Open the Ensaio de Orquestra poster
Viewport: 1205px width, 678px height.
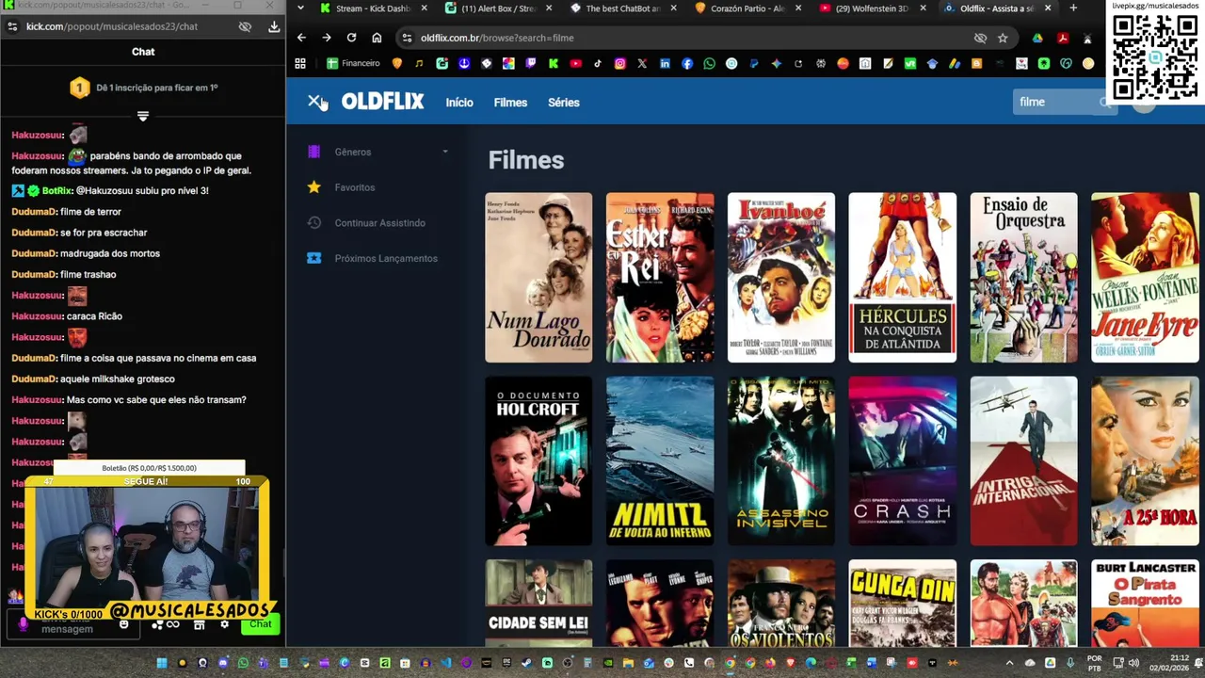point(1024,278)
